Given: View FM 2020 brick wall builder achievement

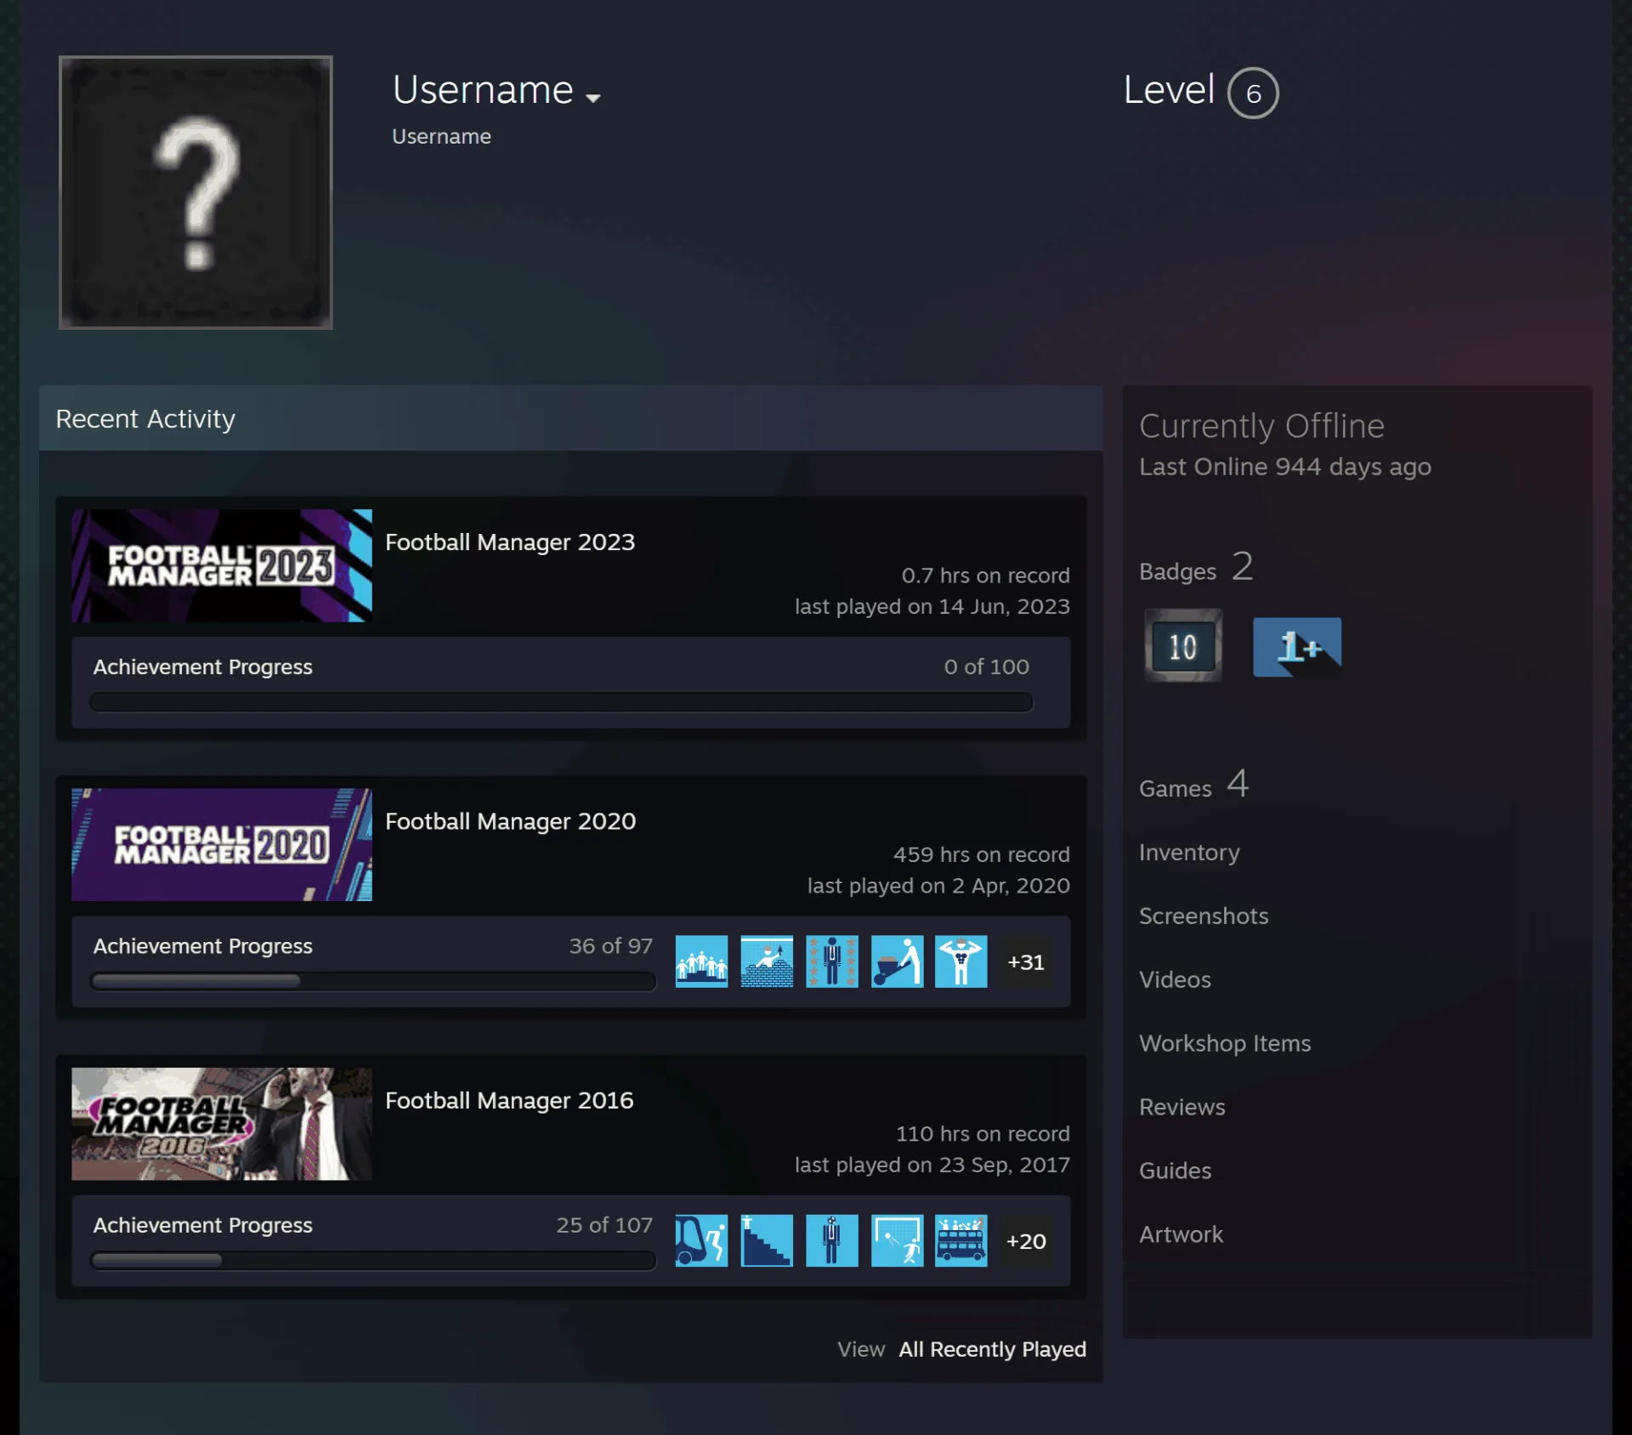Looking at the screenshot, I should click(767, 961).
